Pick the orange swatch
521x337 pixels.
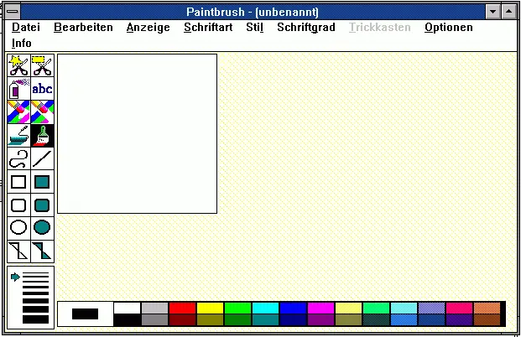487,308
